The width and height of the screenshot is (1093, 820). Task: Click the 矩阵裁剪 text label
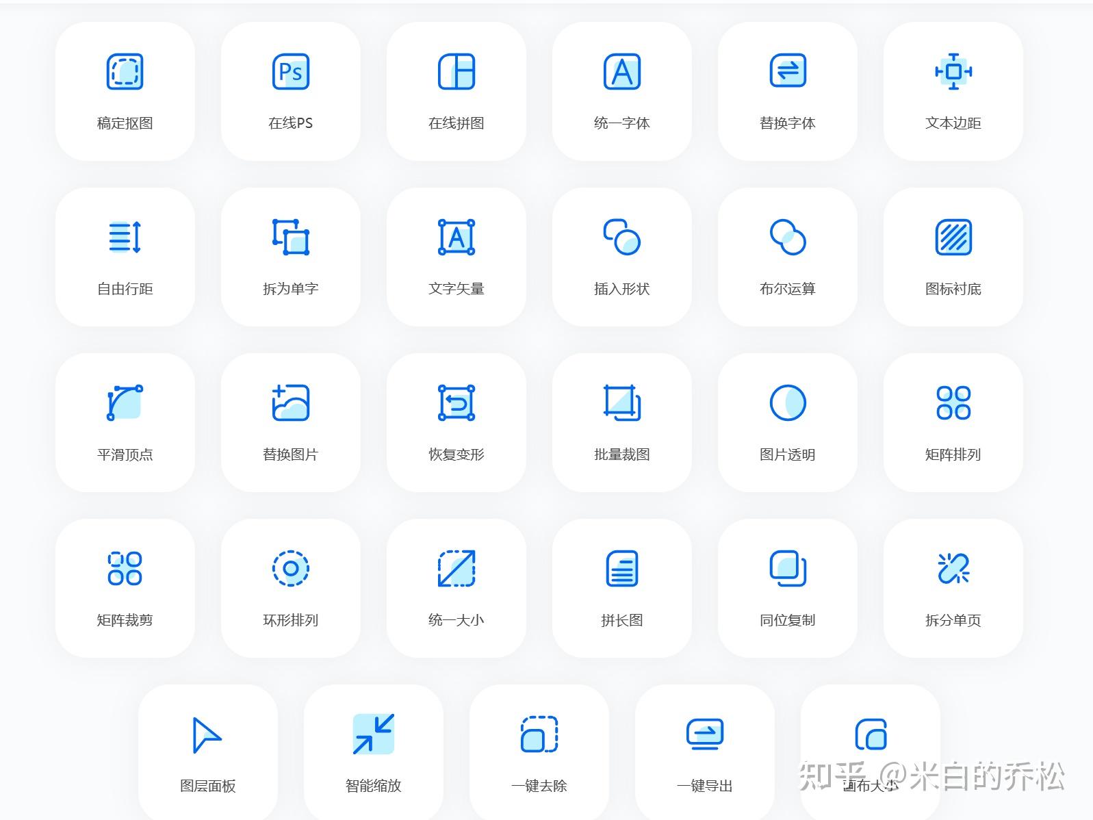[x=125, y=620]
